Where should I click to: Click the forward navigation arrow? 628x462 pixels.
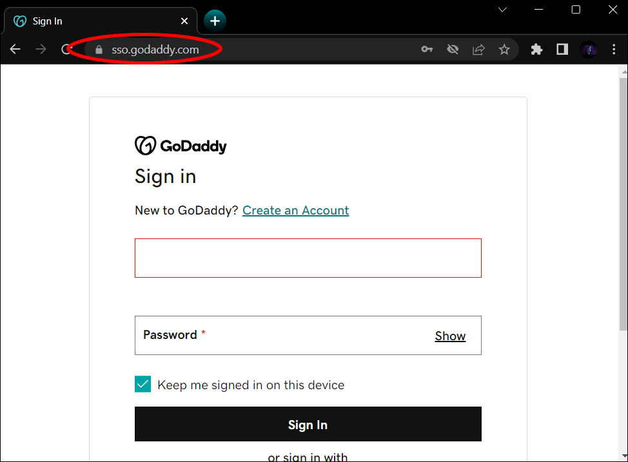click(41, 49)
